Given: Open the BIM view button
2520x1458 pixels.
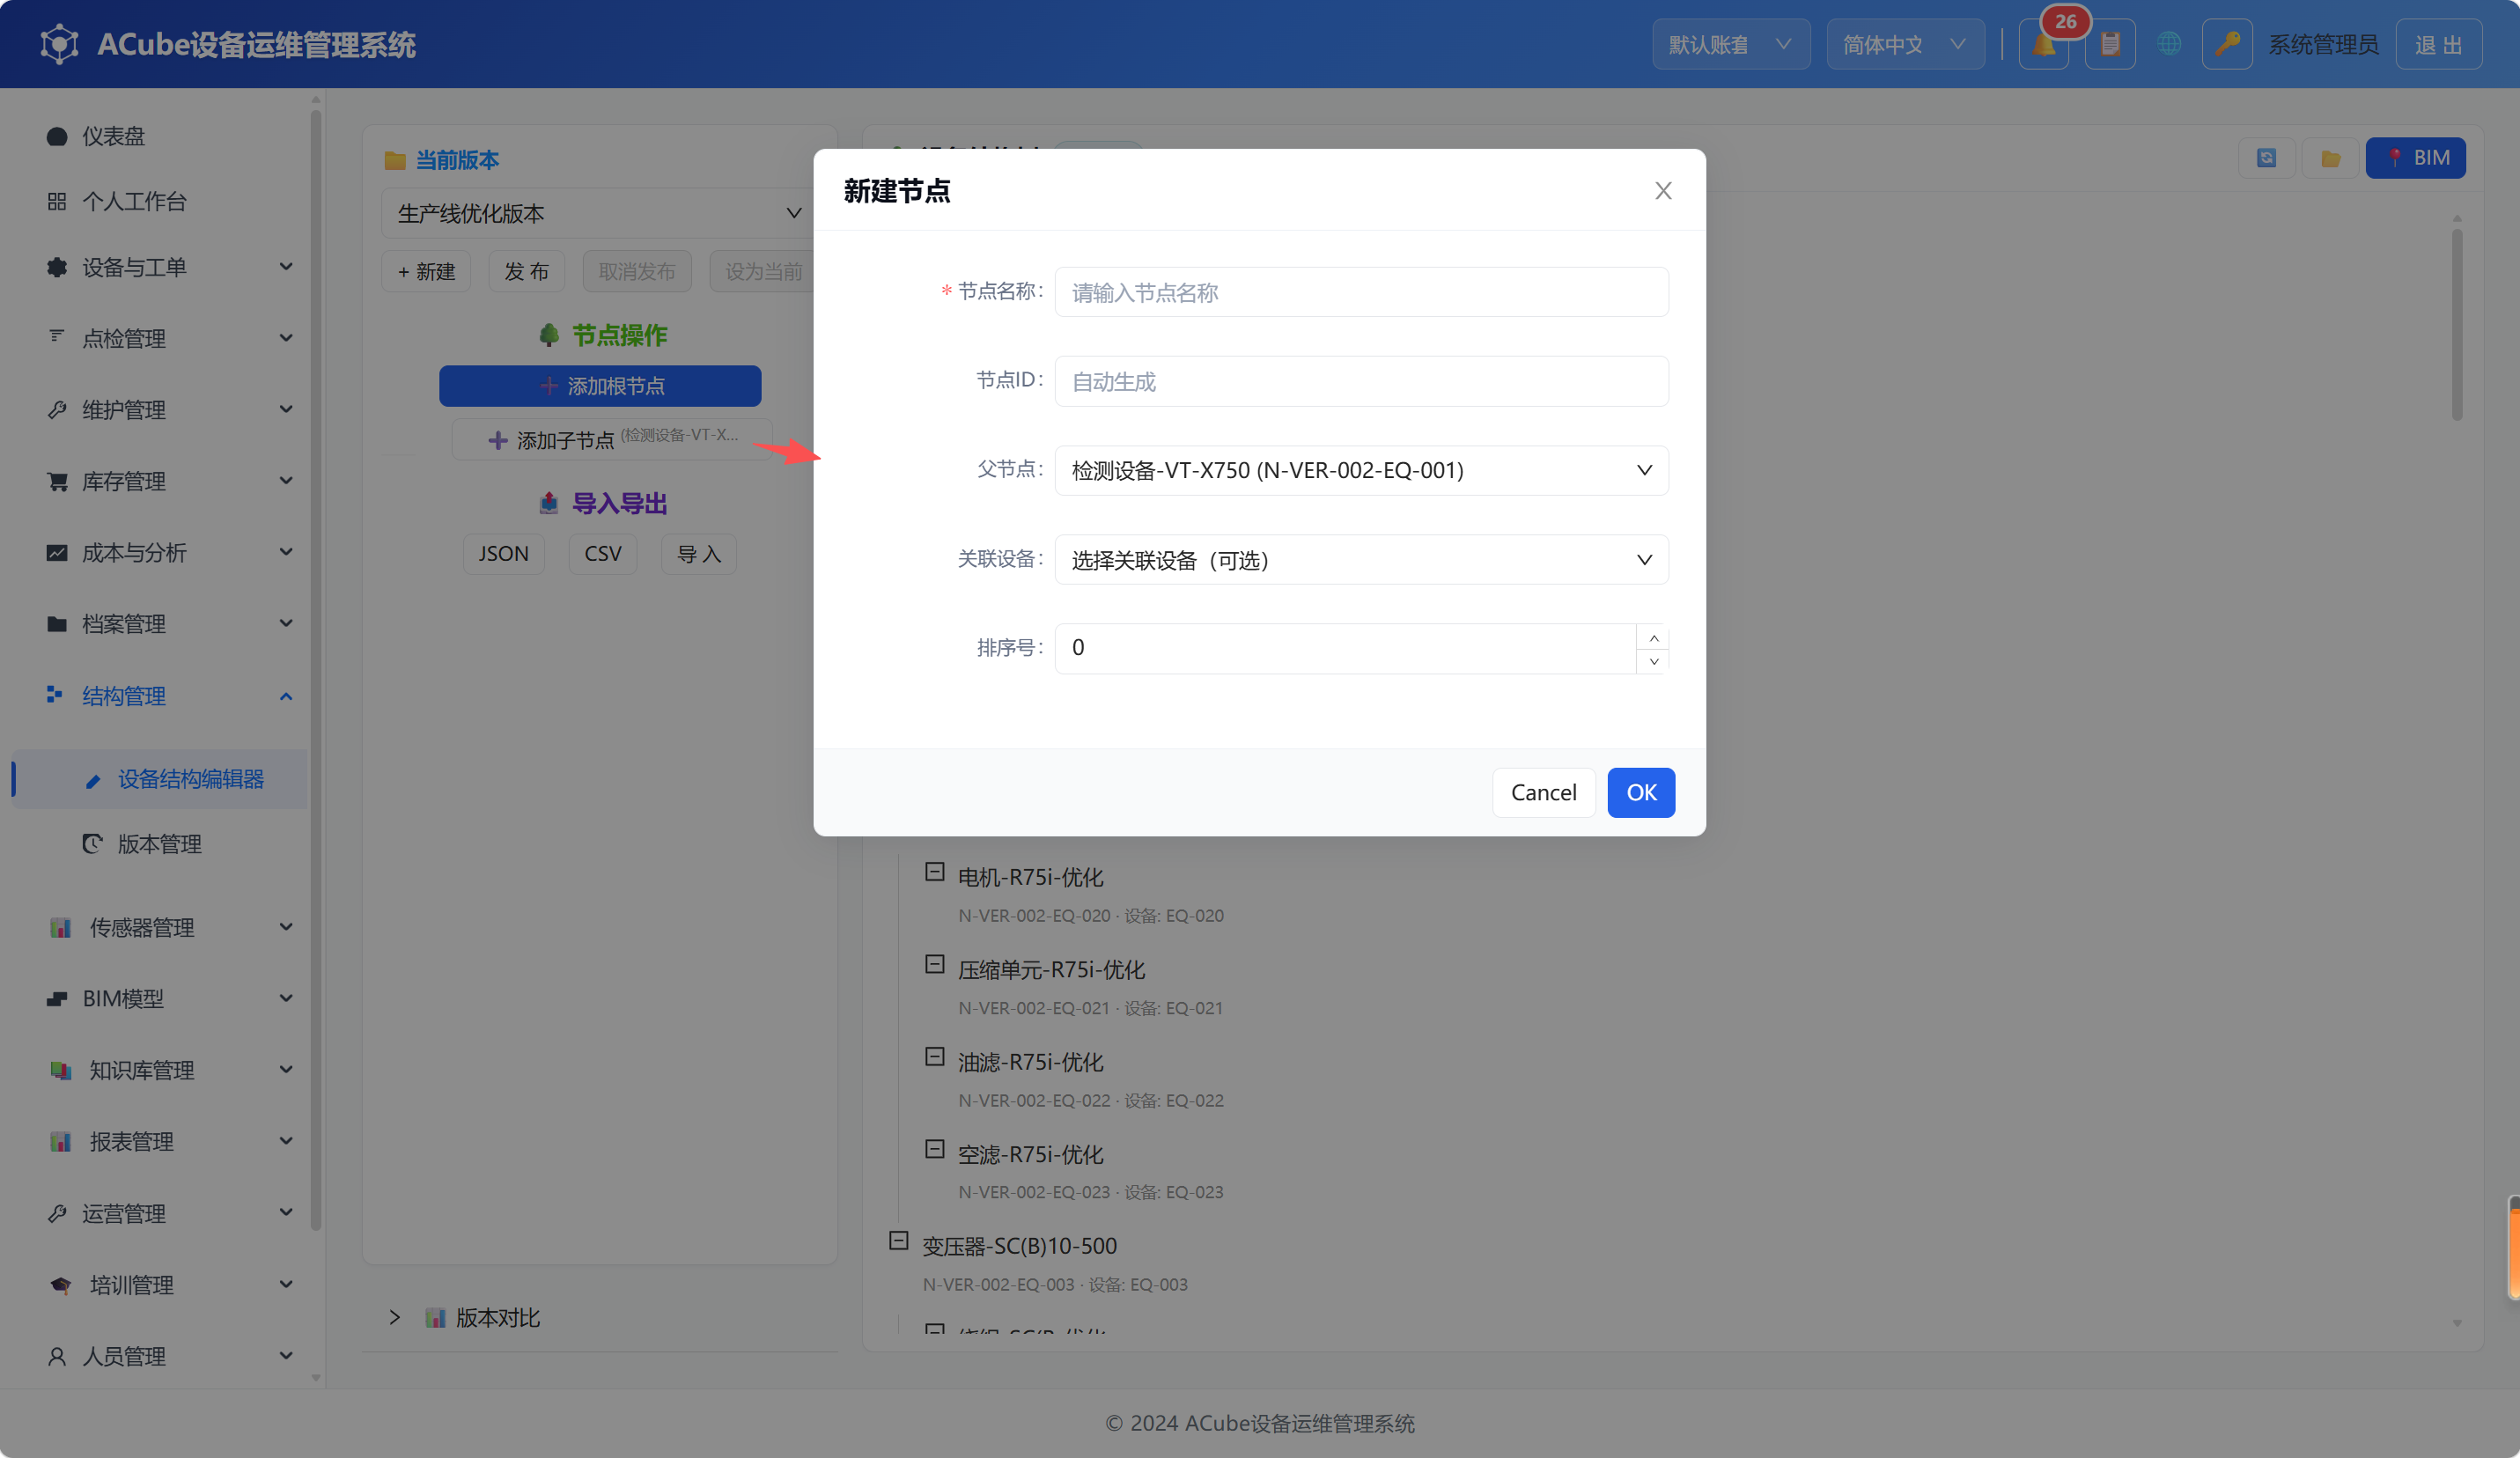Looking at the screenshot, I should coord(2415,158).
